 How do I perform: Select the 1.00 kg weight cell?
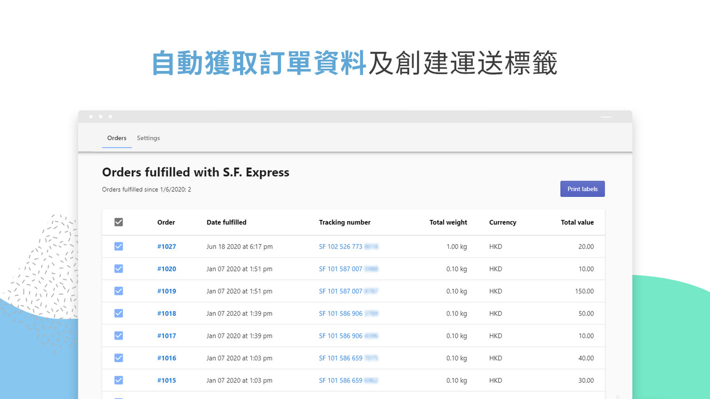point(457,247)
